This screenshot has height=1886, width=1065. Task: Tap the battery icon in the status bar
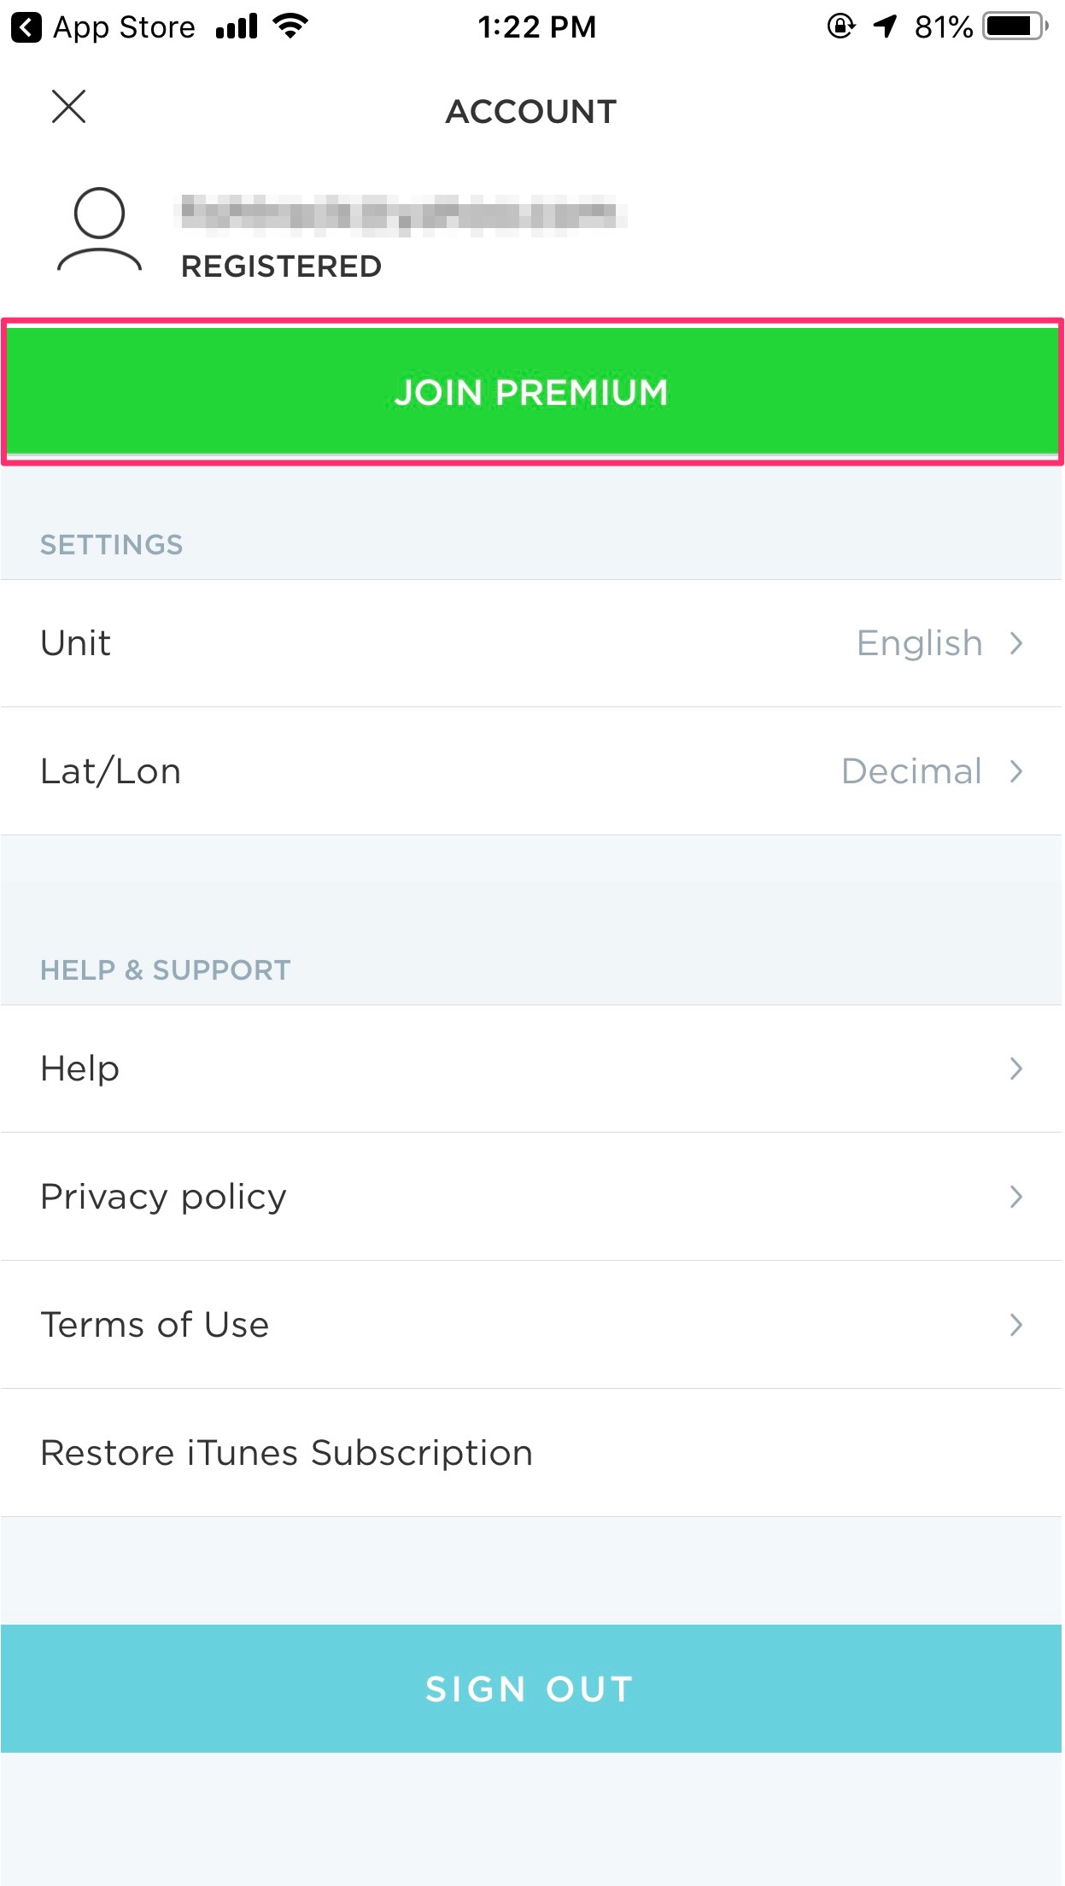[x=1015, y=26]
